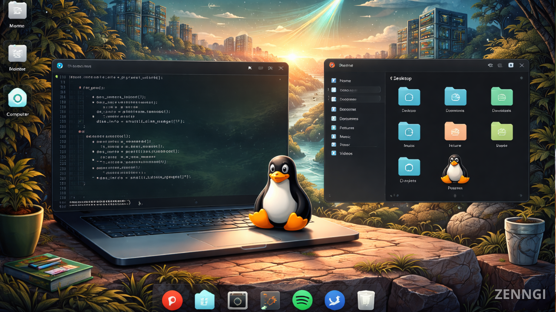
Task: Choose Music in the file manager sidebar
Action: [x=345, y=136]
